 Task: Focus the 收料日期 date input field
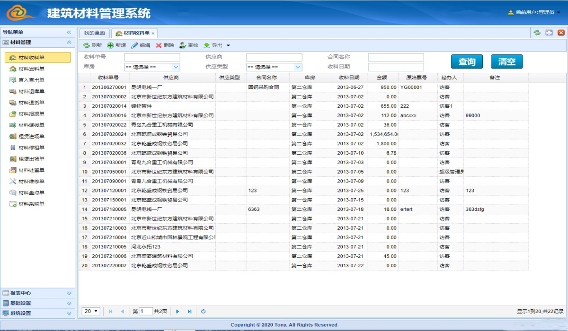[x=396, y=67]
